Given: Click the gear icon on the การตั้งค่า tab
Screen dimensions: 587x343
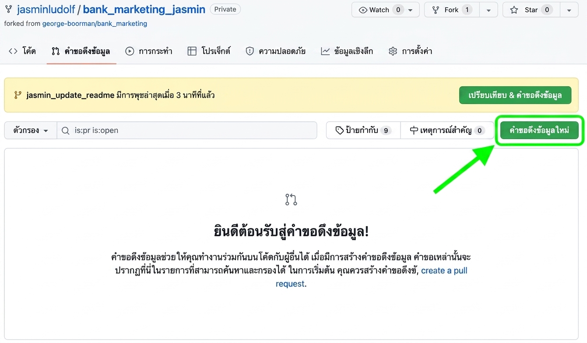Looking at the screenshot, I should [393, 51].
